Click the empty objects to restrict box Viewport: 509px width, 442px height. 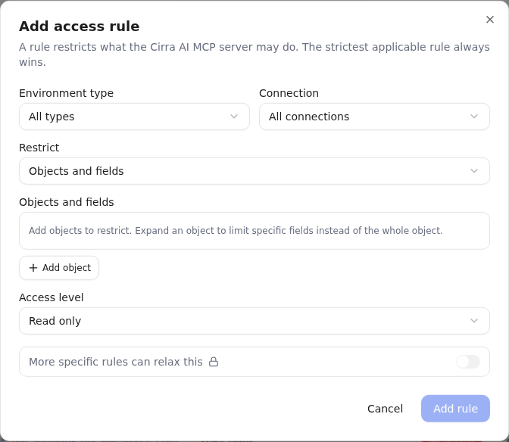click(254, 231)
